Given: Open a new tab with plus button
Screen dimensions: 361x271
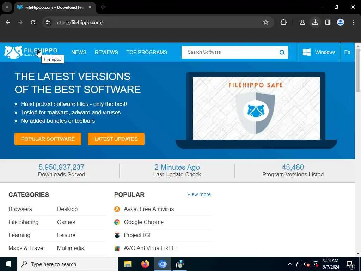Looking at the screenshot, I should (103, 7).
